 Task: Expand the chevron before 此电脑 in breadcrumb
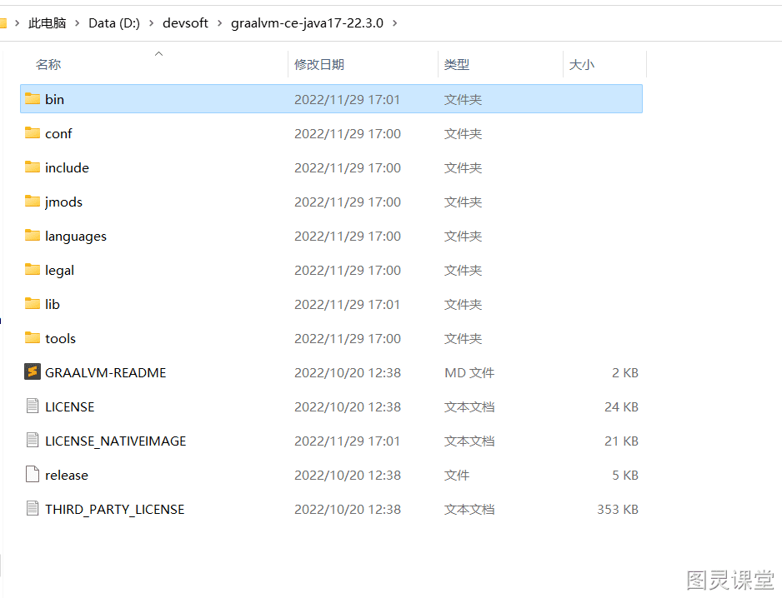pyautogui.click(x=18, y=23)
